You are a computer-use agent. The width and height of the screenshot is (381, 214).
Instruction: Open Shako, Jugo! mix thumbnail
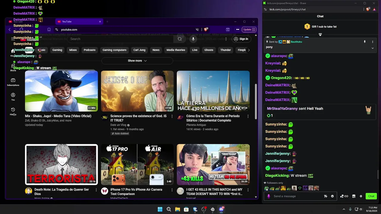pos(61,91)
